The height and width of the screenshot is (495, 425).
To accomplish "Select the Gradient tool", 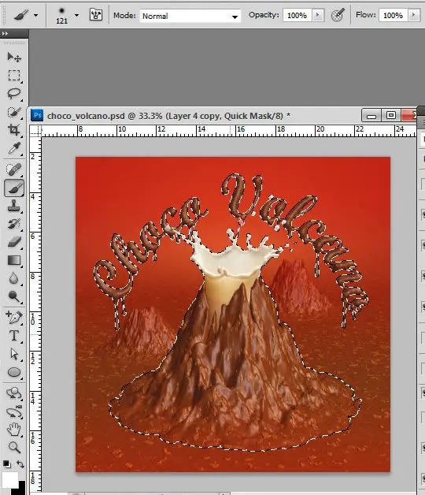I will pyautogui.click(x=14, y=260).
